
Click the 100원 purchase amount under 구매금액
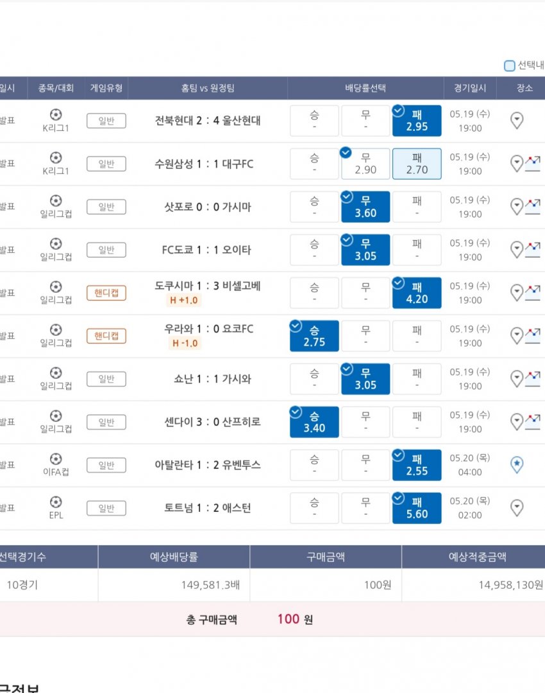pos(378,585)
